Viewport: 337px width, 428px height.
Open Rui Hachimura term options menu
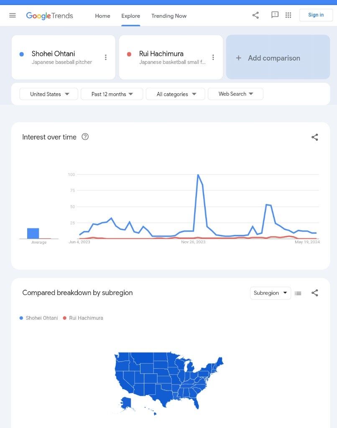point(213,57)
